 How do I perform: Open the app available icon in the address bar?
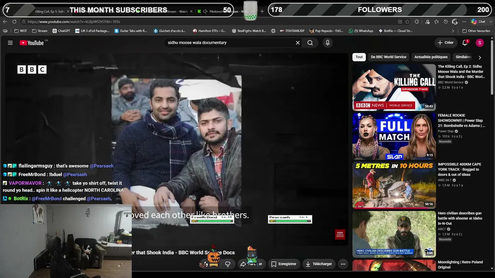pos(400,22)
